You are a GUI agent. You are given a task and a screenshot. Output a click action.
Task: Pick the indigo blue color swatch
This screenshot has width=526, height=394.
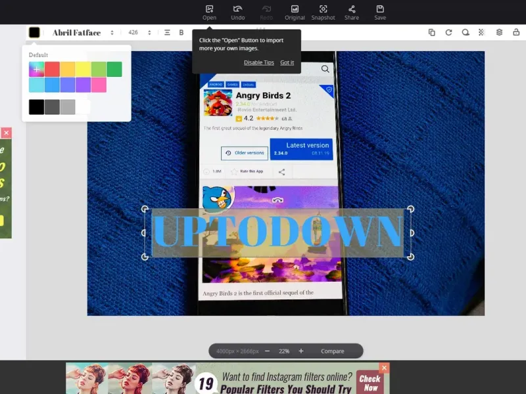tap(68, 85)
